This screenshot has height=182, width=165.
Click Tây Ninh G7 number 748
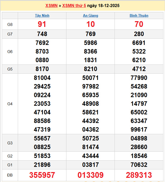pyautogui.click(x=42, y=34)
